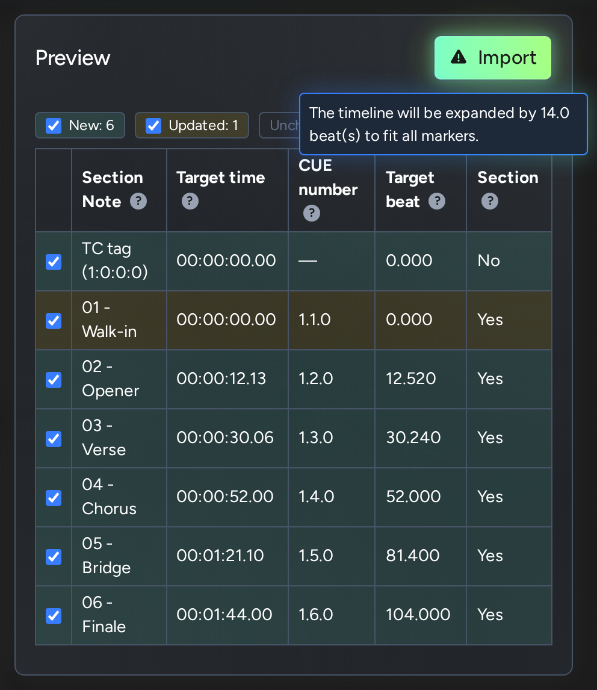Click CUE number 1.6.0

316,614
